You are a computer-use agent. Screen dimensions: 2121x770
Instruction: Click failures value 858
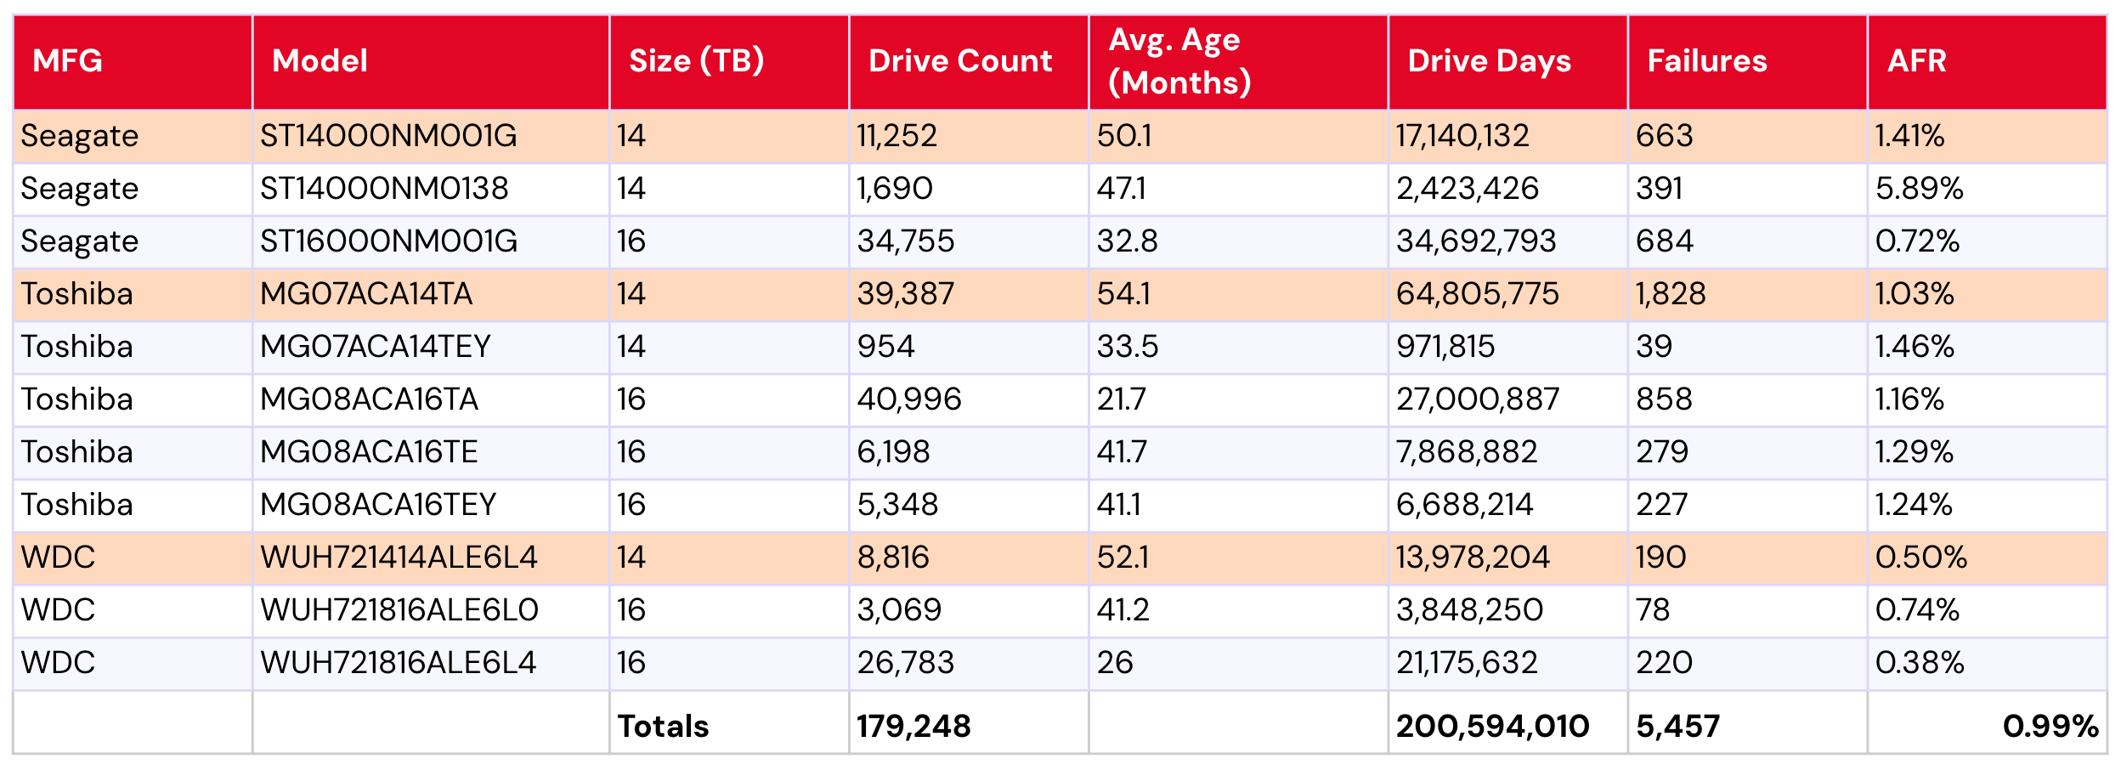click(x=1664, y=399)
